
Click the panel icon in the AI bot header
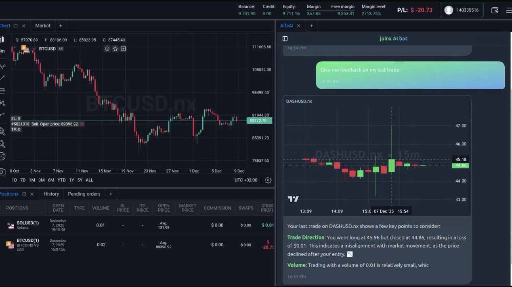(x=285, y=38)
